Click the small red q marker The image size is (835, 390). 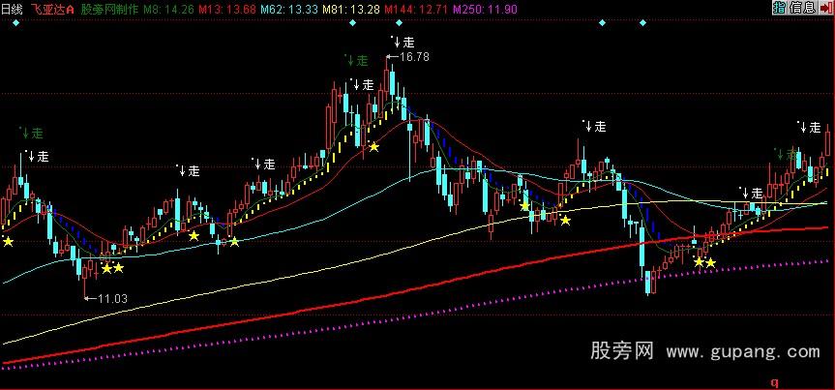[x=773, y=383]
